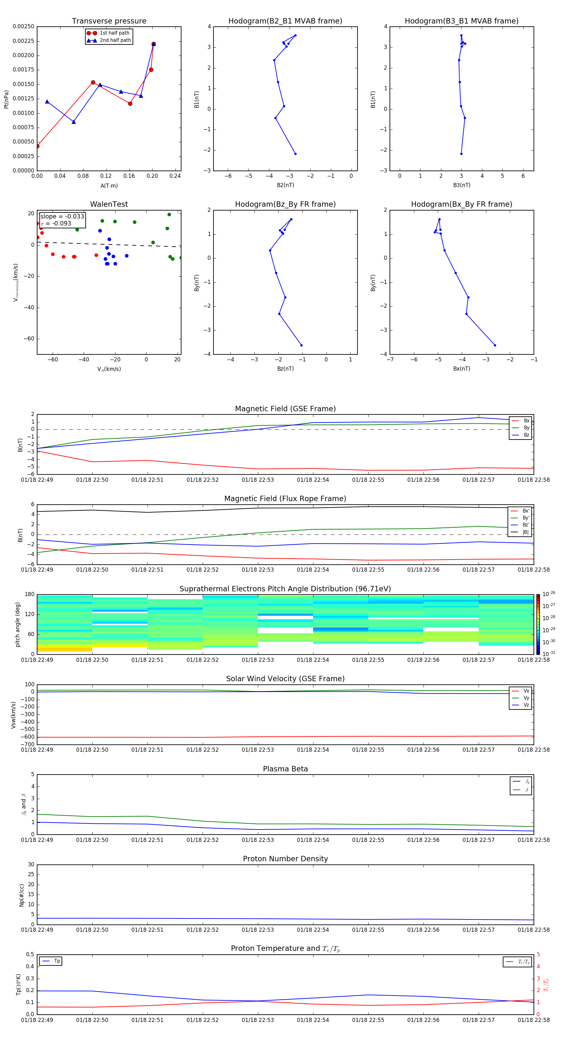This screenshot has height=1048, width=571.
Task: Click the "Hodogram(Bz_By FR frame)" title
Action: pos(285,204)
